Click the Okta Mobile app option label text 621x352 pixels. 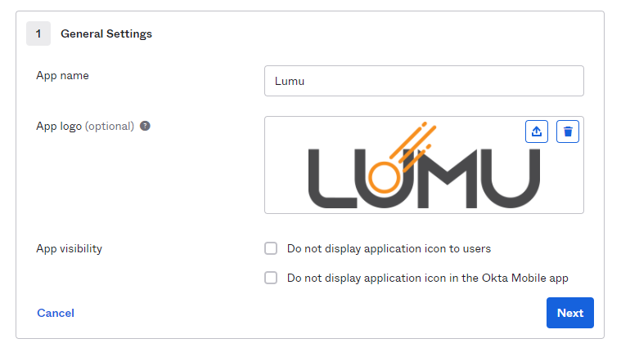point(427,278)
